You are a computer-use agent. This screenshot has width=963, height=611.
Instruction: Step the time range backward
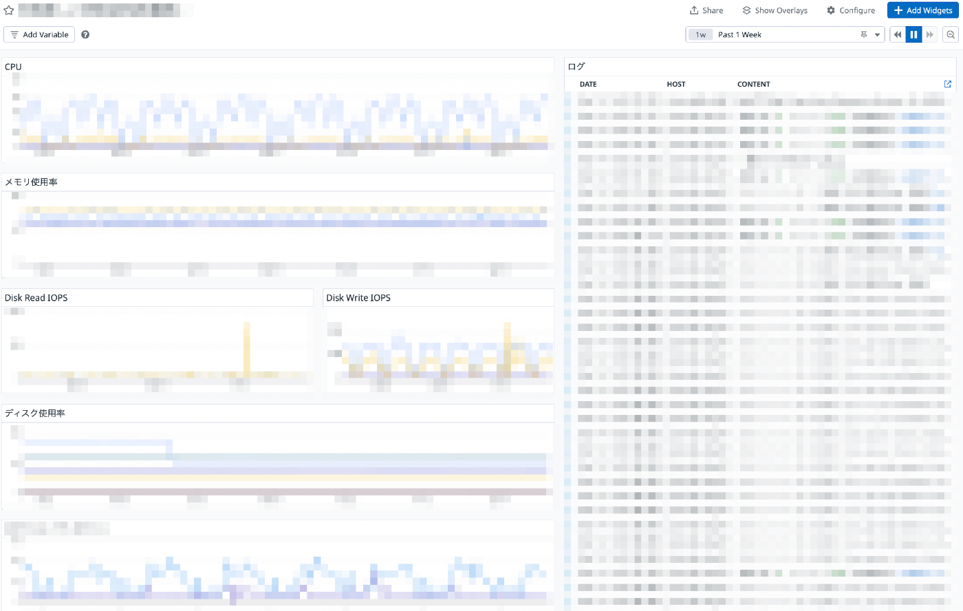pos(898,34)
